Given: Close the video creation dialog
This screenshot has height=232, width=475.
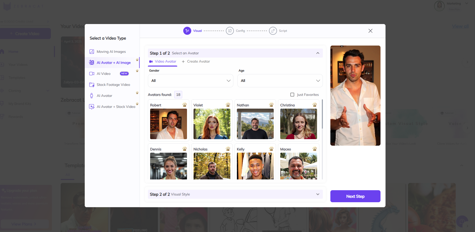Looking at the screenshot, I should click(370, 31).
